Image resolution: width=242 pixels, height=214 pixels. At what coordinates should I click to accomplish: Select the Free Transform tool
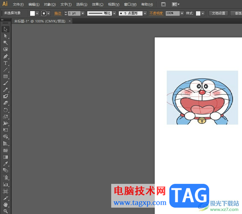(6, 130)
